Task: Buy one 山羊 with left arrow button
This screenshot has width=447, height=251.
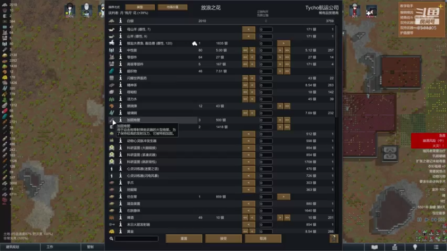Action: [x=249, y=36]
